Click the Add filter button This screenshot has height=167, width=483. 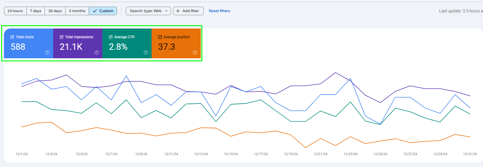pyautogui.click(x=188, y=11)
